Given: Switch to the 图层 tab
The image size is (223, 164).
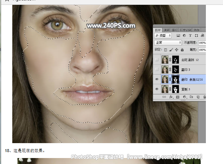Looking at the screenshot, I should click(158, 30).
